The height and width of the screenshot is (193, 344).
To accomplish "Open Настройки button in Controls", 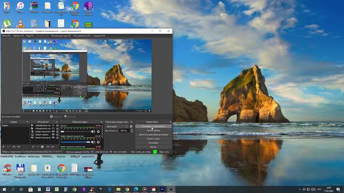I will (x=153, y=143).
